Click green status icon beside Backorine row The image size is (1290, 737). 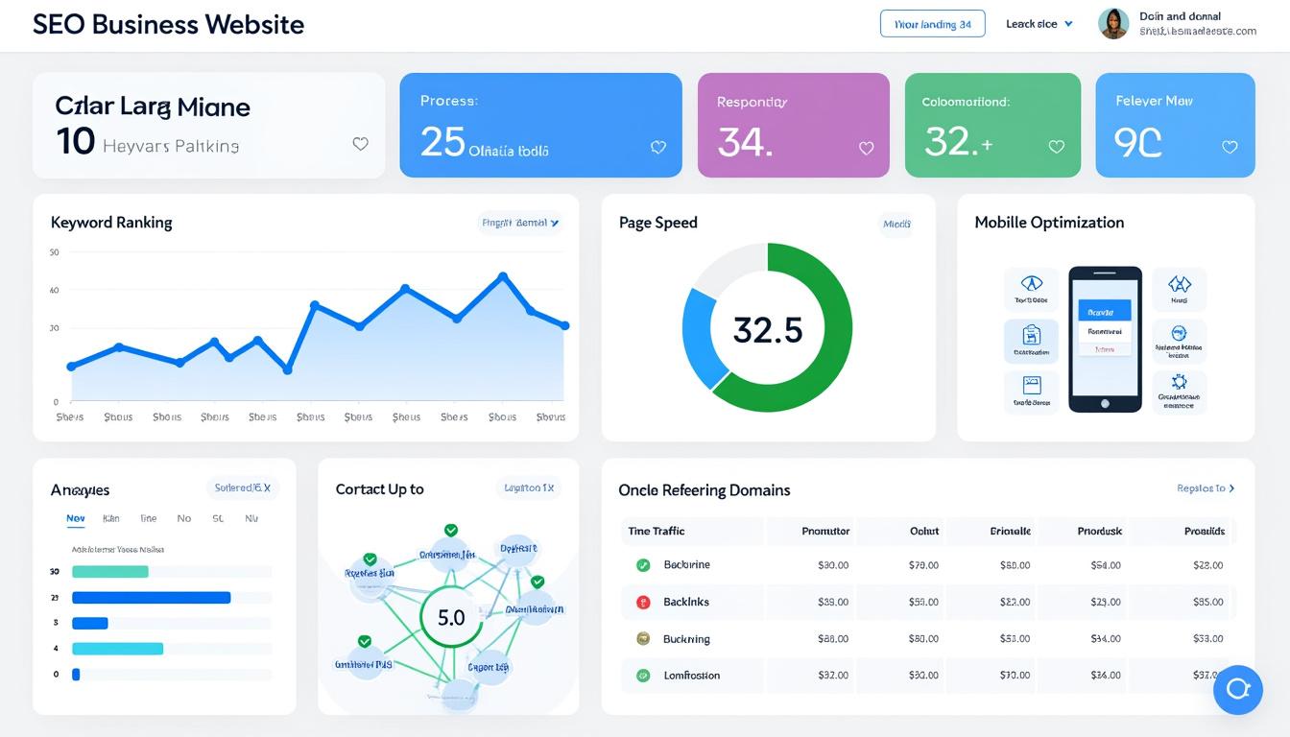click(x=643, y=565)
